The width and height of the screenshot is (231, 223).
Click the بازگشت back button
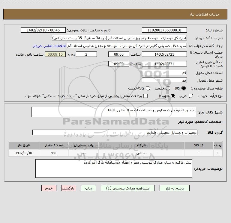tap(69, 188)
